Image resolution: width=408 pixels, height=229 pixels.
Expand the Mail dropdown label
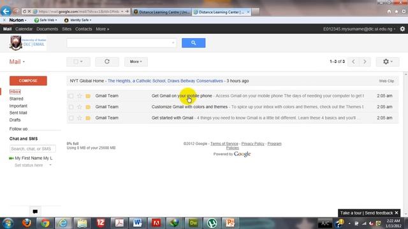point(17,62)
